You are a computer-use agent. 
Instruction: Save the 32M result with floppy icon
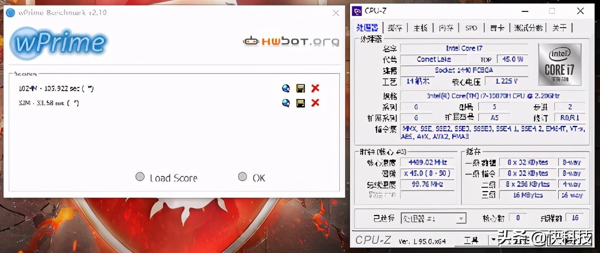[x=301, y=103]
